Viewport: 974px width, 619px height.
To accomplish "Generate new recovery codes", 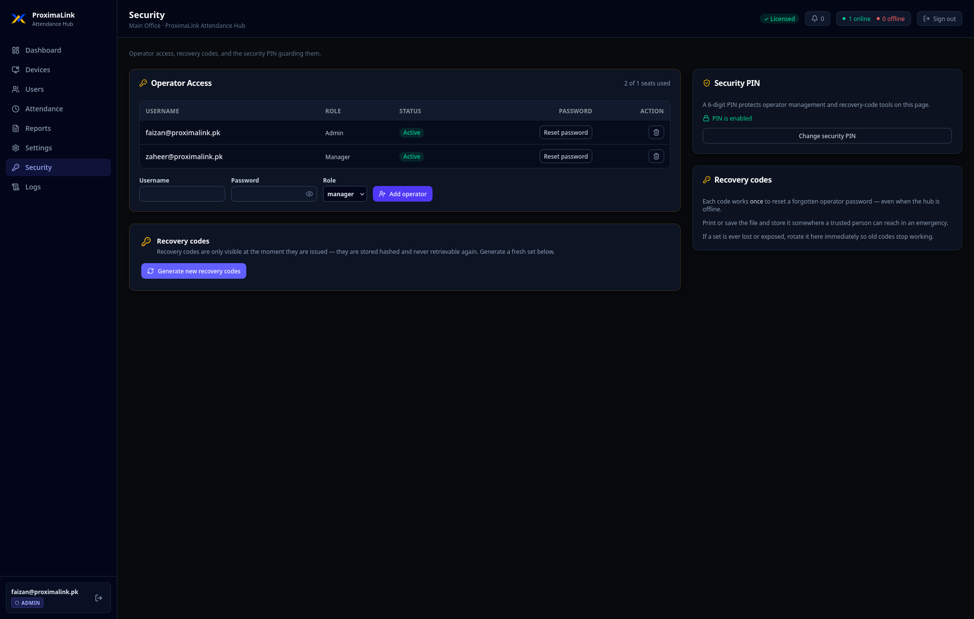I will 194,271.
